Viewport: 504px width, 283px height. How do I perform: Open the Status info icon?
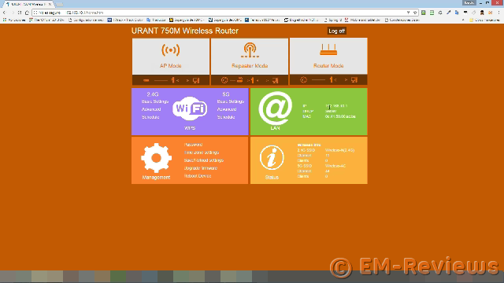coord(272,157)
